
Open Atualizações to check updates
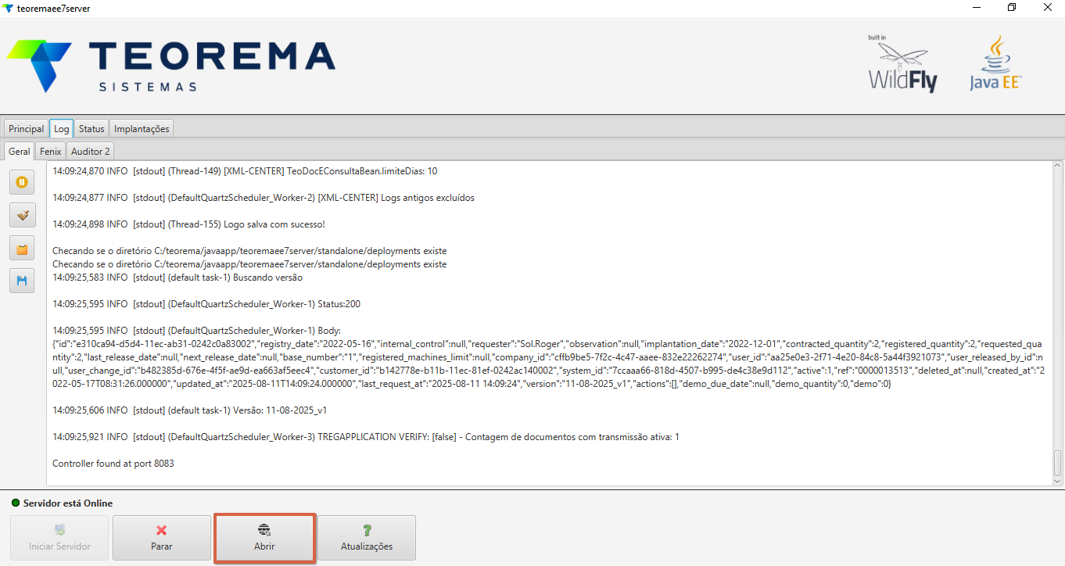point(367,538)
